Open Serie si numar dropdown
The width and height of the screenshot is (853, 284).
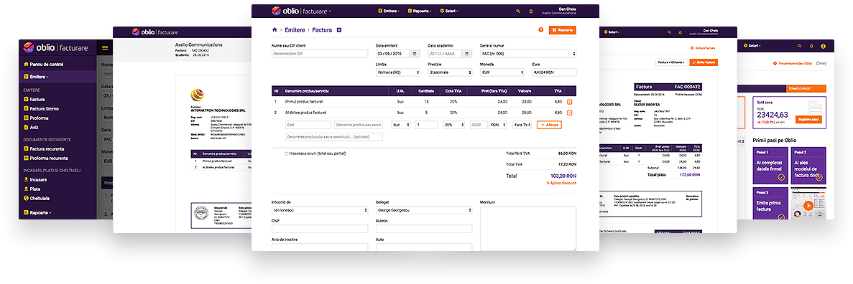528,54
